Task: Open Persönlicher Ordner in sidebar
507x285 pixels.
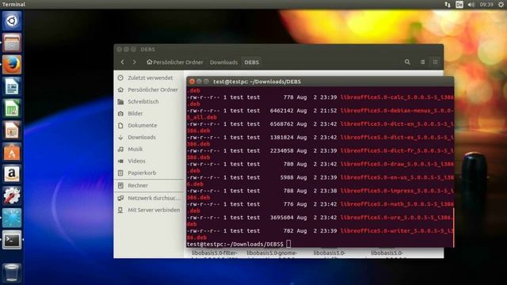Action: (x=149, y=89)
